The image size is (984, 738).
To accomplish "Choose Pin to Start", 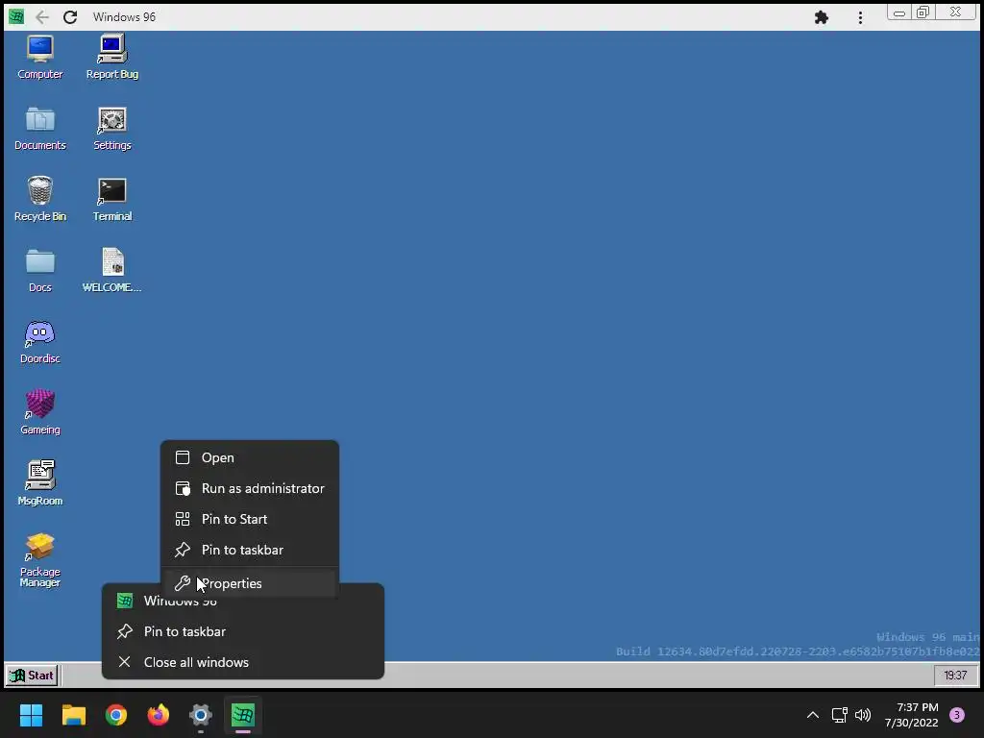I will point(250,519).
